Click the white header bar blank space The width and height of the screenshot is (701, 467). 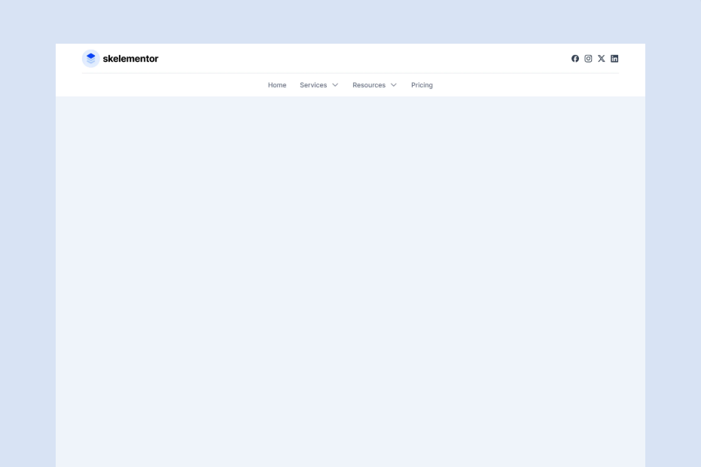click(x=361, y=59)
